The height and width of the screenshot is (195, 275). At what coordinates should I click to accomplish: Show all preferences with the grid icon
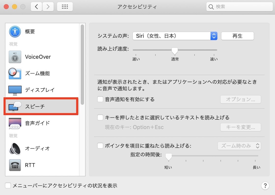65,7
